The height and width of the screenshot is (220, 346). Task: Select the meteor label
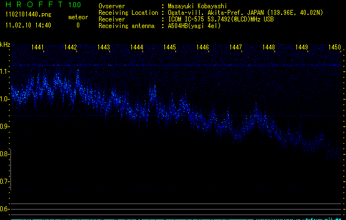pos(78,17)
